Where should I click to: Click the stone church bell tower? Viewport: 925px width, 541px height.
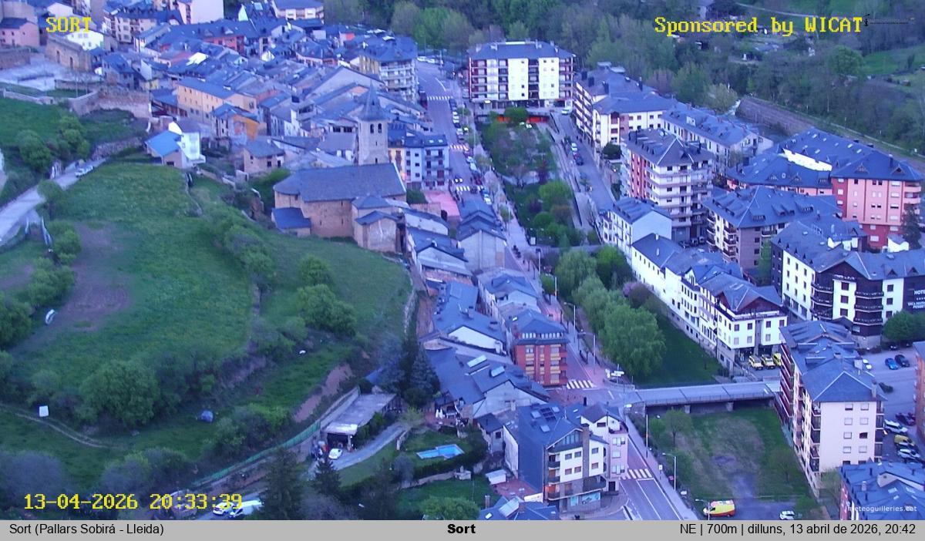tap(372, 131)
